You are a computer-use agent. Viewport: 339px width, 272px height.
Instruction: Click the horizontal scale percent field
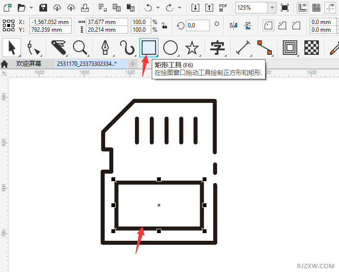(x=141, y=22)
